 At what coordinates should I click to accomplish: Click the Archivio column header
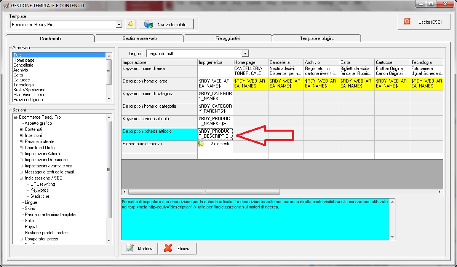(321, 62)
